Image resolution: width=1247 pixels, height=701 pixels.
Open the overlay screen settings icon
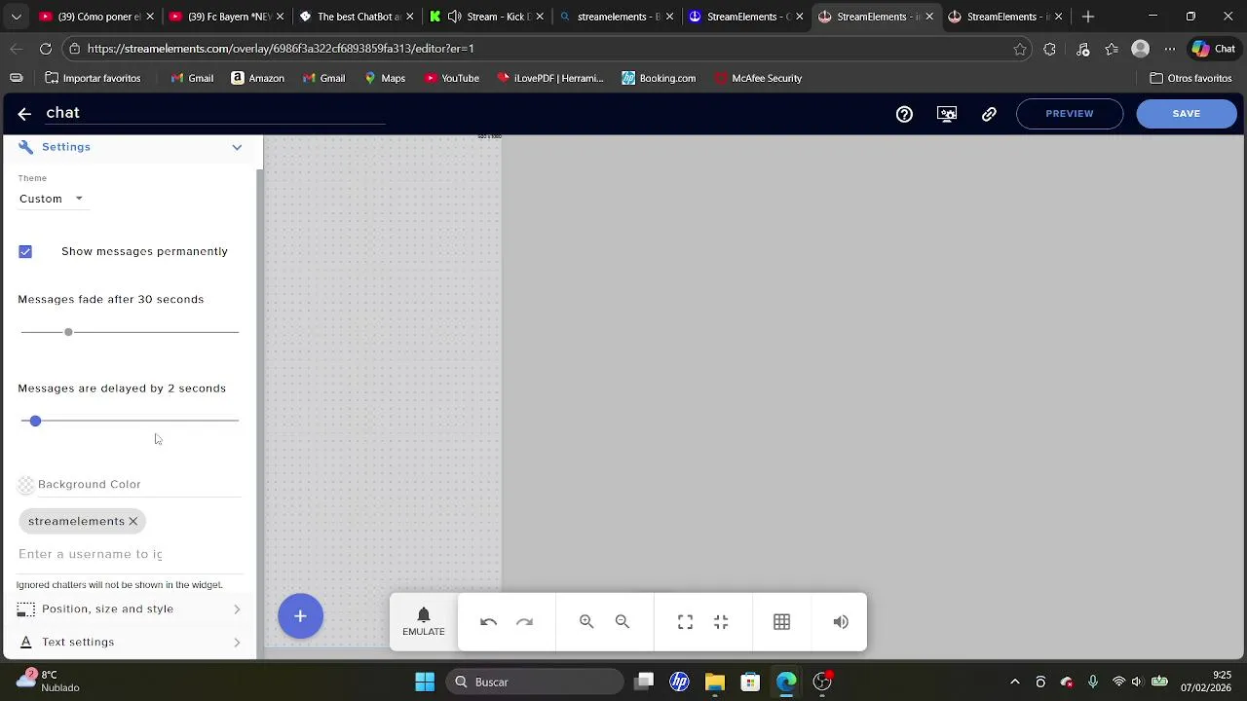tap(947, 114)
